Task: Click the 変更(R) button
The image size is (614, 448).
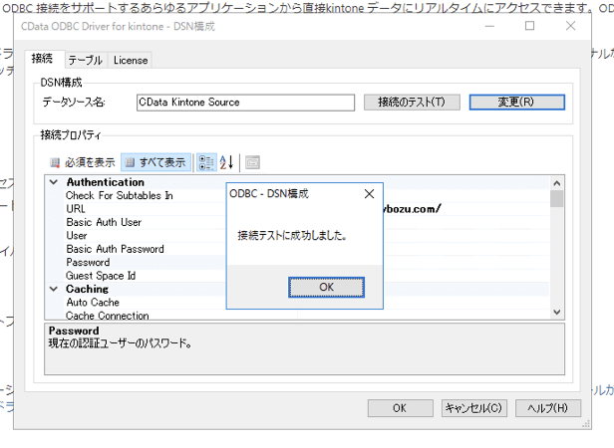Action: [517, 103]
